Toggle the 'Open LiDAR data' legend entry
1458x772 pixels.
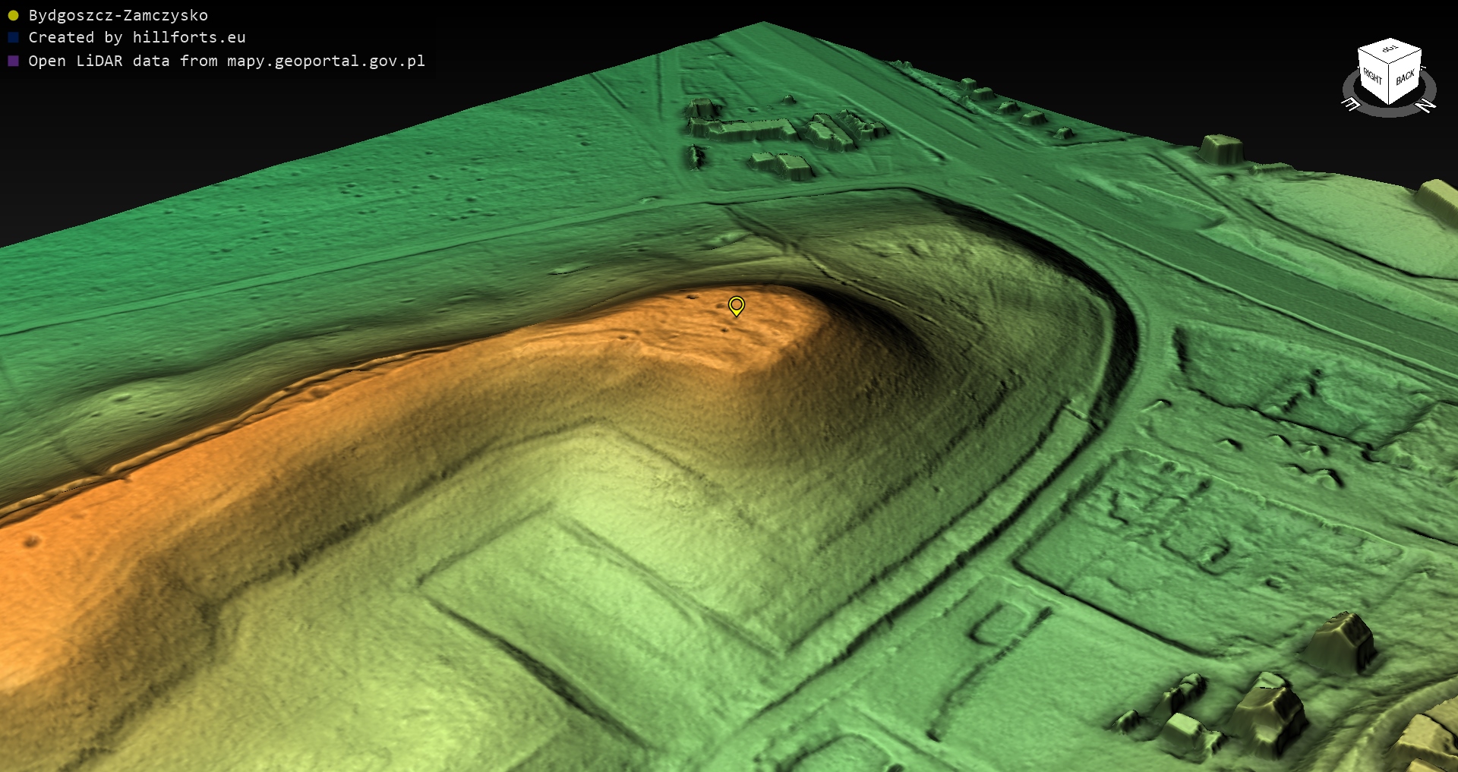coord(226,61)
